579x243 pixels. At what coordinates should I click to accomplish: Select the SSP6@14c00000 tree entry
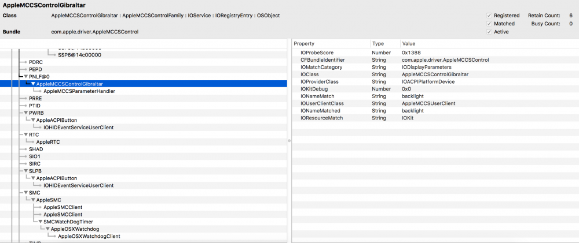coord(80,55)
